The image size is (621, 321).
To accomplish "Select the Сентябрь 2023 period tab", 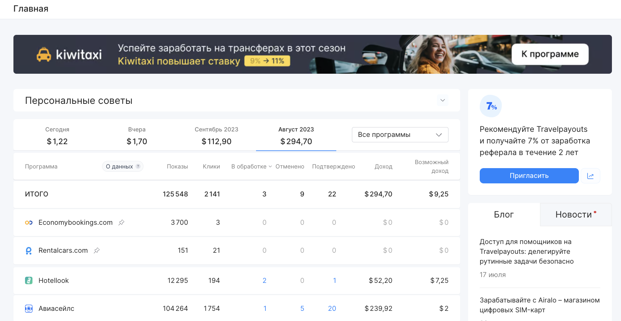I will 216,135.
